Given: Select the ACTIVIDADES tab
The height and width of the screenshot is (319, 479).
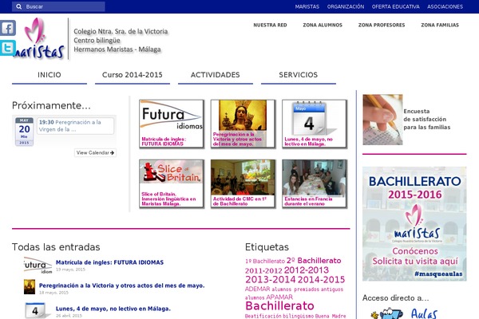Looking at the screenshot, I should [x=215, y=75].
